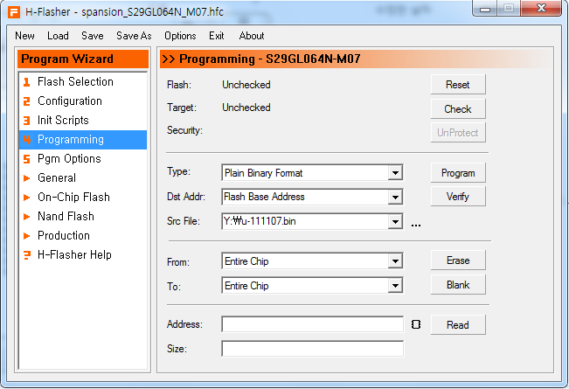Select the Programming wizard step
569x389 pixels.
click(x=83, y=140)
